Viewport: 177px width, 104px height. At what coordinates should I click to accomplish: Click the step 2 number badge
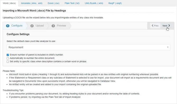click(x=32, y=26)
